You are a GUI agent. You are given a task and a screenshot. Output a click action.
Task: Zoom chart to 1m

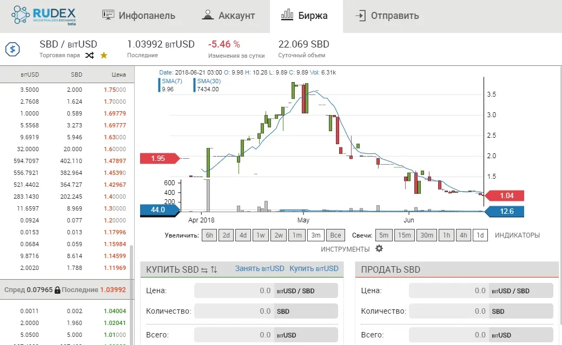pos(297,235)
